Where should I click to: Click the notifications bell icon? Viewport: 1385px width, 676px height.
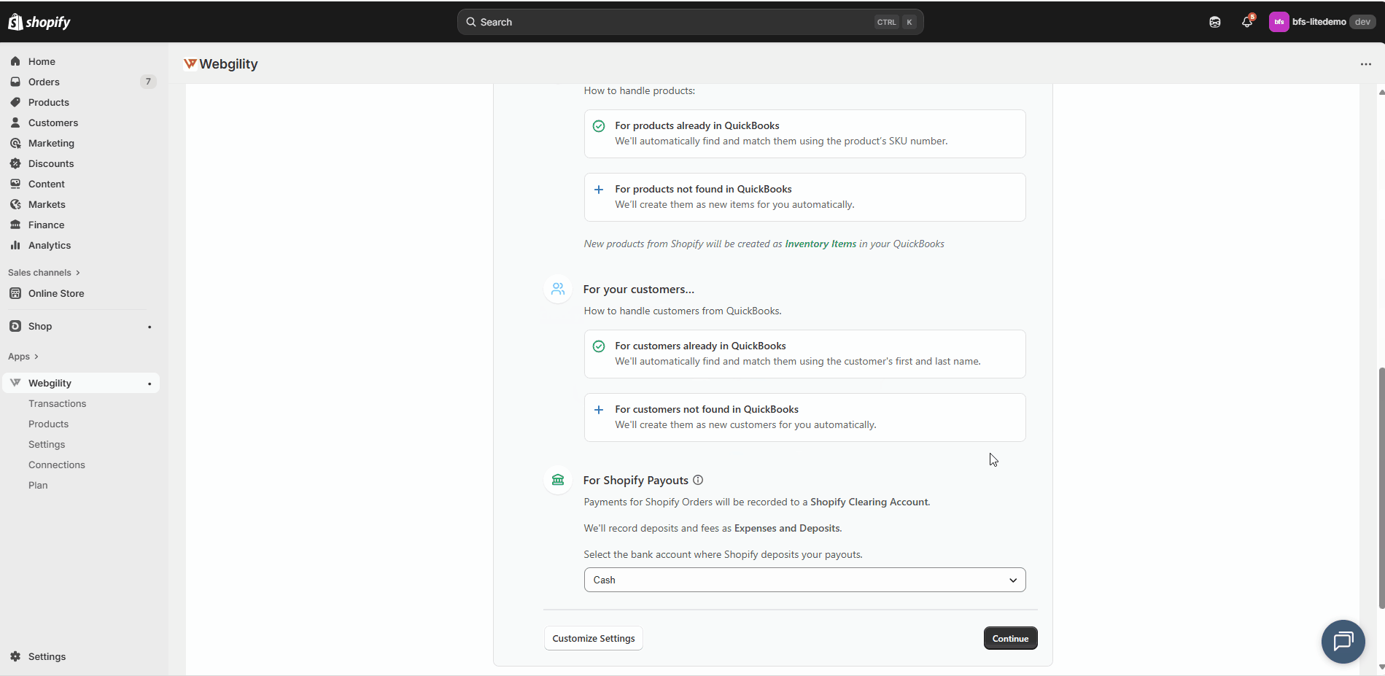coord(1246,22)
